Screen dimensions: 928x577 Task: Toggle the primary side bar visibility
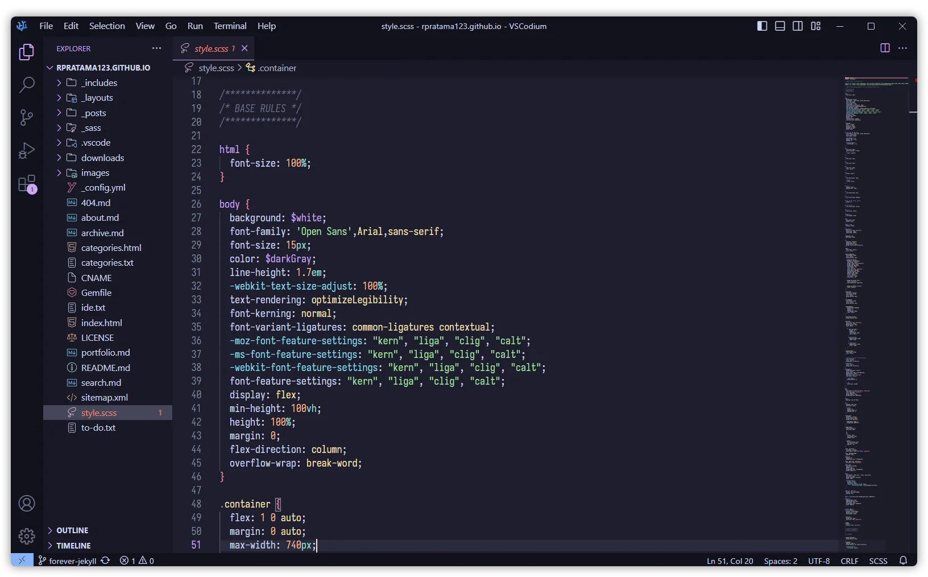(762, 26)
